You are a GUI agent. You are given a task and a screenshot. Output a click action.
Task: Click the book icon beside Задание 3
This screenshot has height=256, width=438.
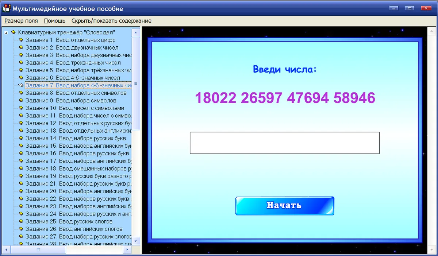21,55
